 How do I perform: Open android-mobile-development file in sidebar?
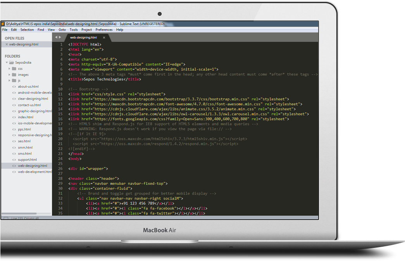35,93
